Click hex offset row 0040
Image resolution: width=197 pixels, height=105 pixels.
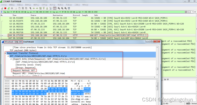point(7,91)
